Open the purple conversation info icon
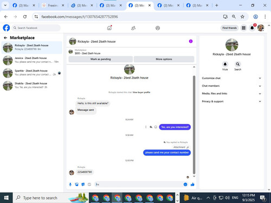 click(x=191, y=41)
